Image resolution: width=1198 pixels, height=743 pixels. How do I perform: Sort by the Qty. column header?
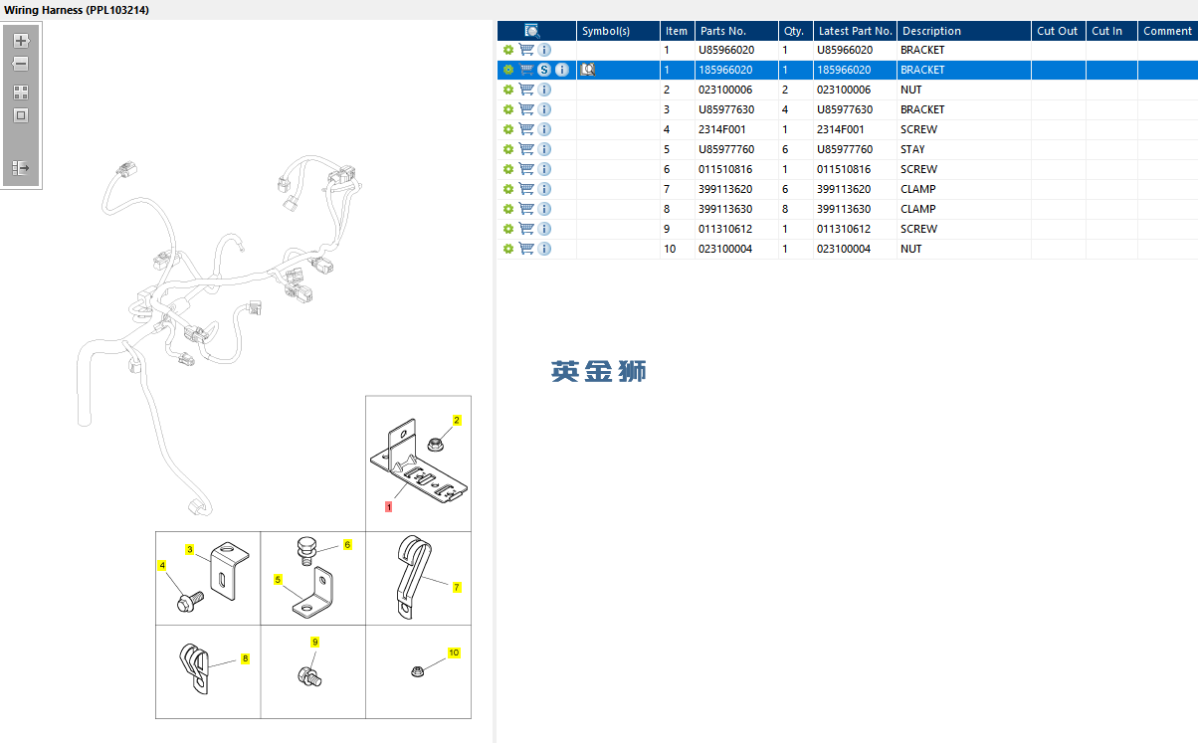(x=796, y=31)
